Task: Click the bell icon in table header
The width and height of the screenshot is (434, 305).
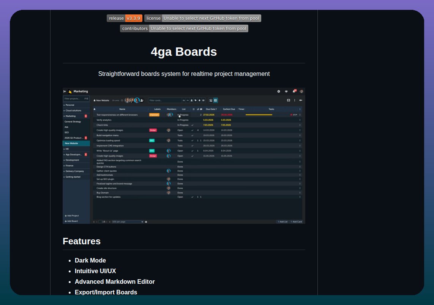Action: 95,109
